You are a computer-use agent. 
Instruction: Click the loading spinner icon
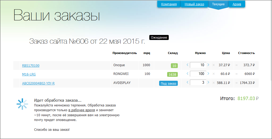click(x=22, y=104)
